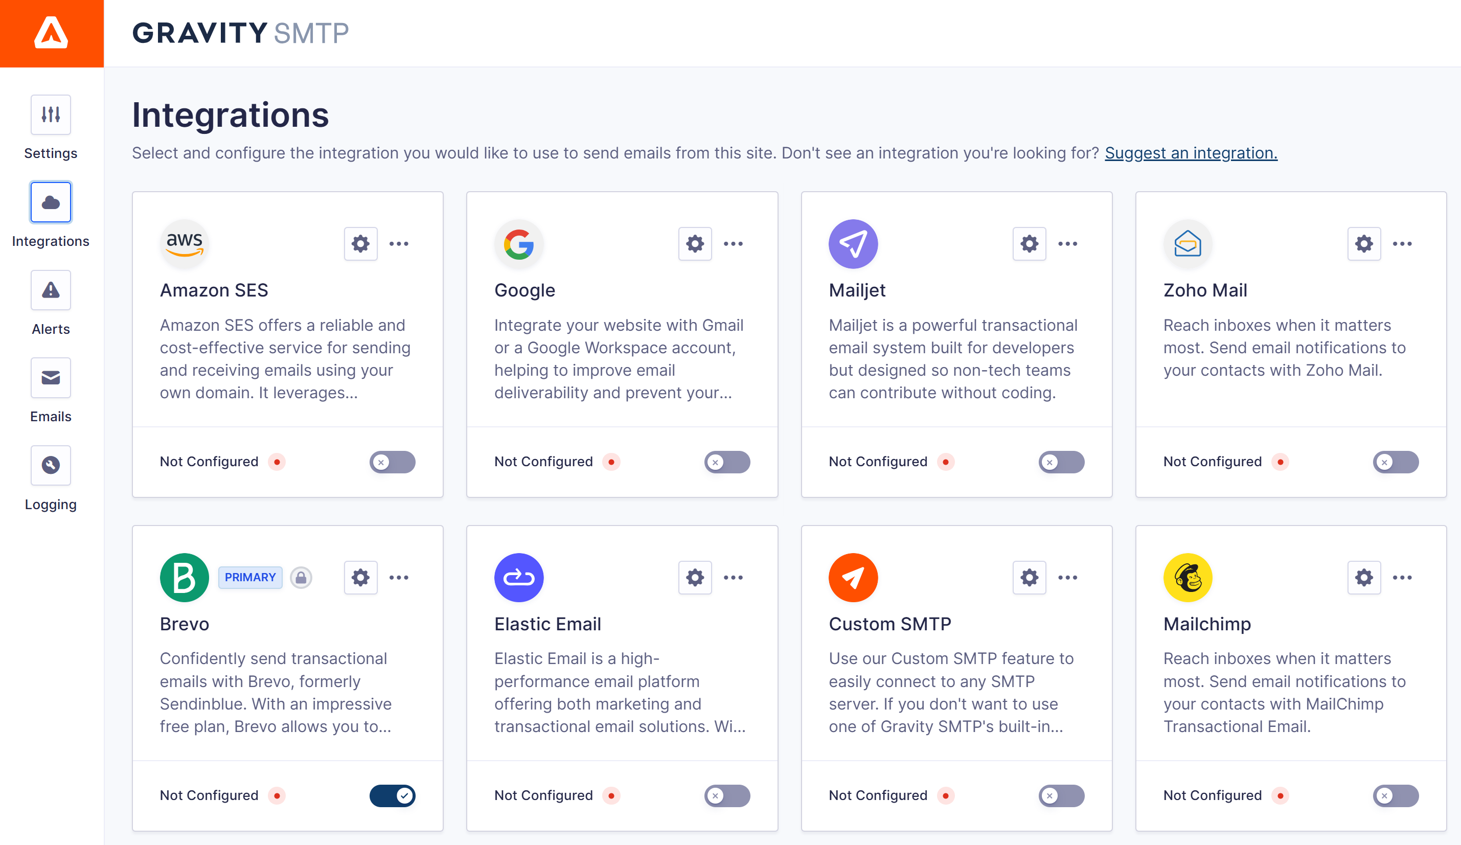This screenshot has height=845, width=1461.
Task: Click the Gravity logo in orange header
Action: point(51,33)
